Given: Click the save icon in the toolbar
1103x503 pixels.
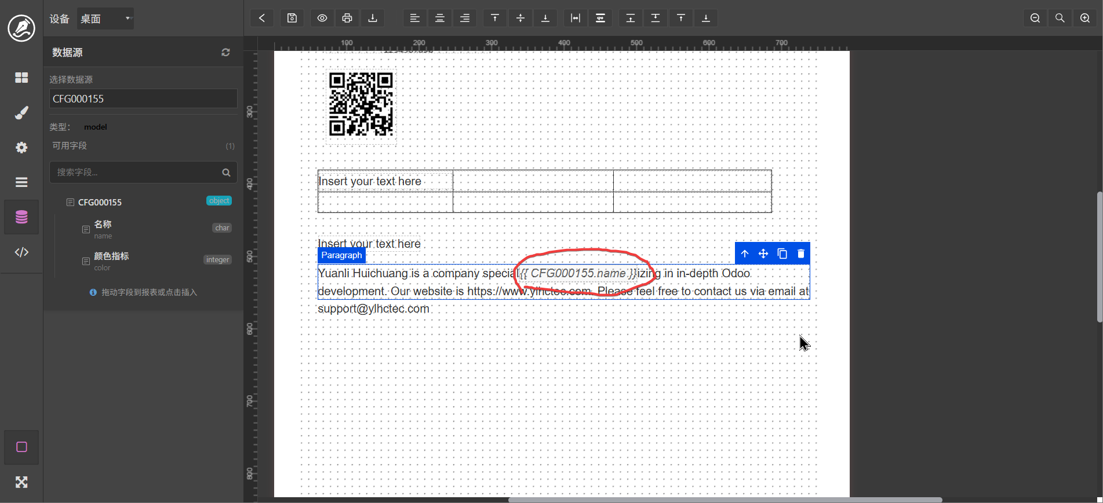Looking at the screenshot, I should (292, 18).
